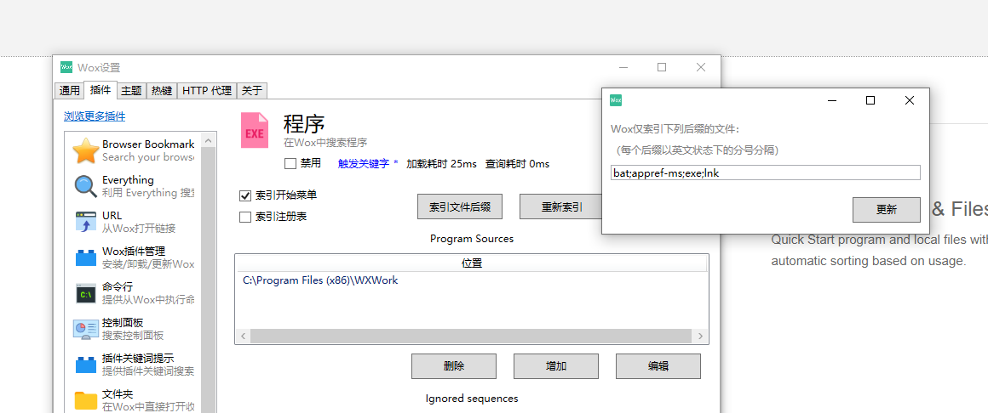Screen dimensions: 988x413
Task: Go to the HTTP 代理 tab
Action: point(206,91)
